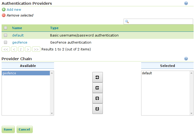Click the Provider Chain help icon
The image size is (196, 136).
click(186, 59)
